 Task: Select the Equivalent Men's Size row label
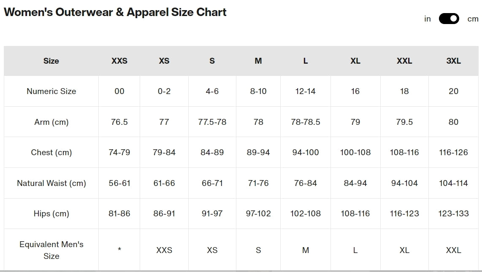click(x=51, y=250)
